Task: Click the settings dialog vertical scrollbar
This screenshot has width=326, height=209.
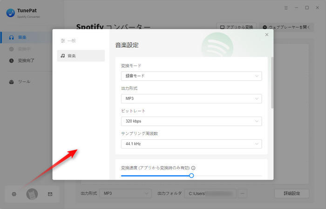Action: click(x=272, y=83)
